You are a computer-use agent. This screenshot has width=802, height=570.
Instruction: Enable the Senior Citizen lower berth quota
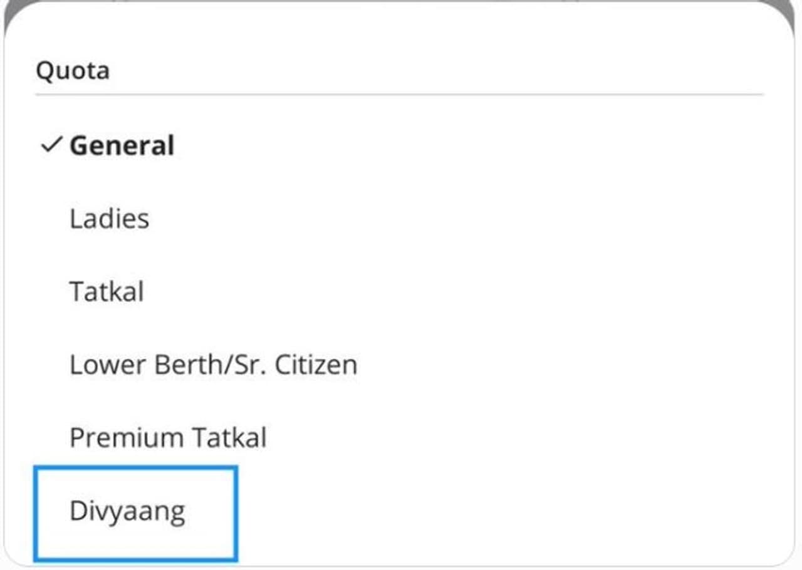pos(213,365)
